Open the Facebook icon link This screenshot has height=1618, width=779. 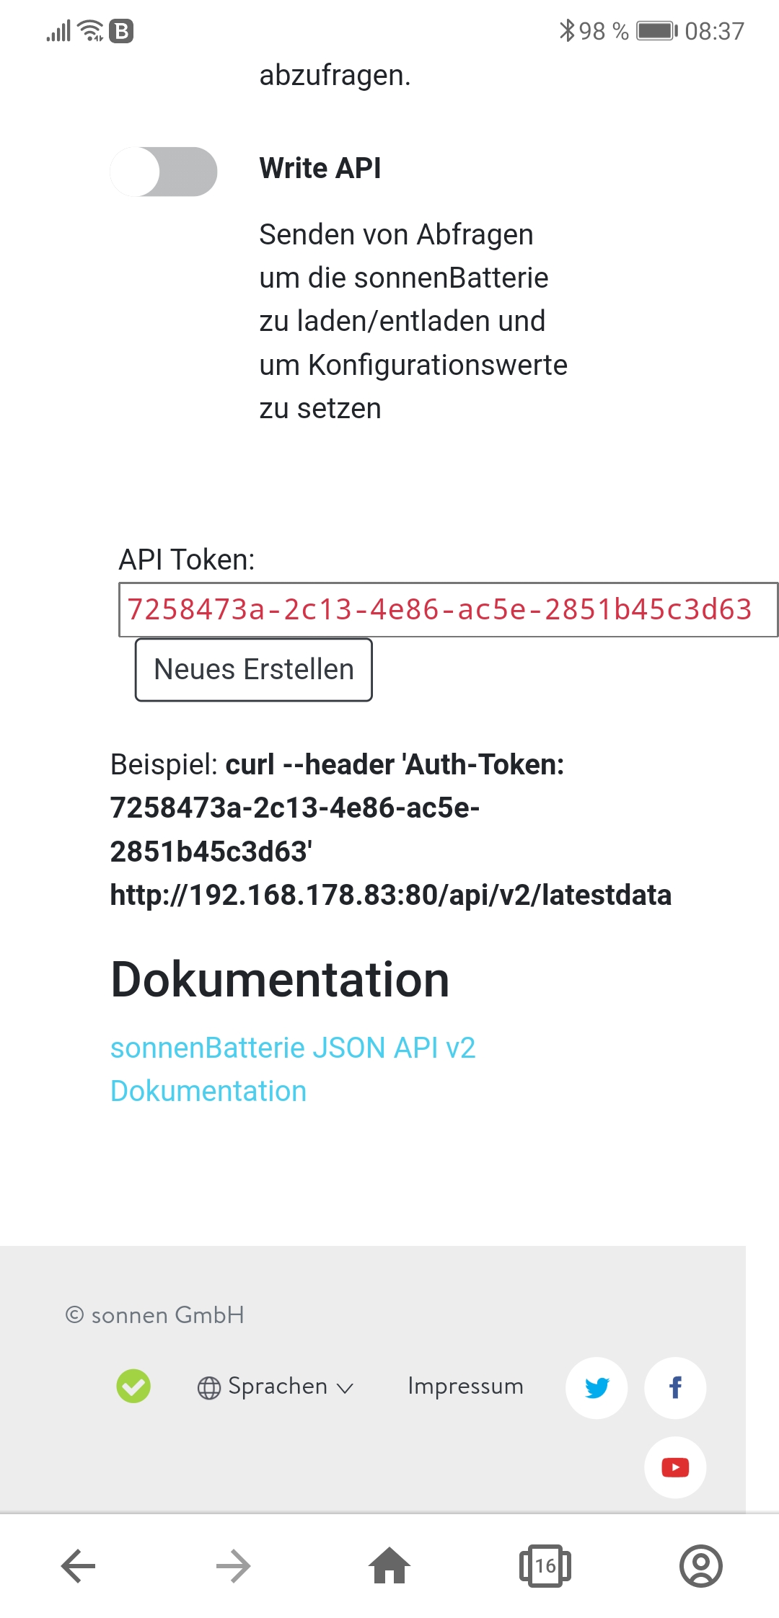[x=675, y=1388]
